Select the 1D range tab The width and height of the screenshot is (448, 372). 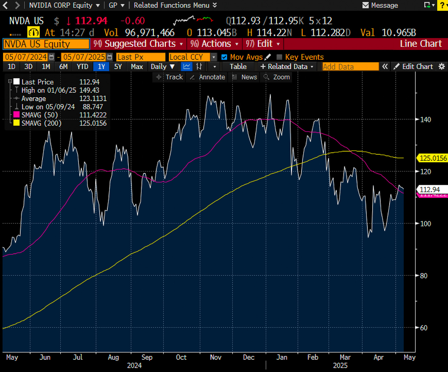coord(11,67)
